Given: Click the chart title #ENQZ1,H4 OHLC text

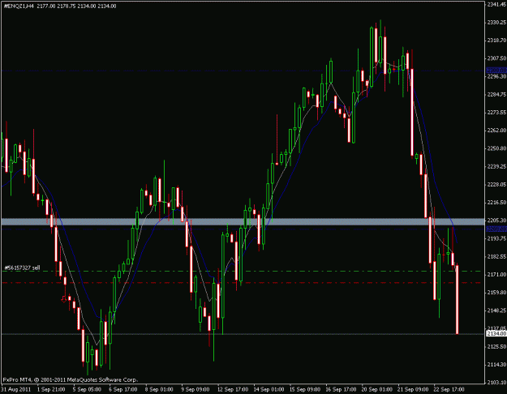Looking at the screenshot, I should [60, 6].
